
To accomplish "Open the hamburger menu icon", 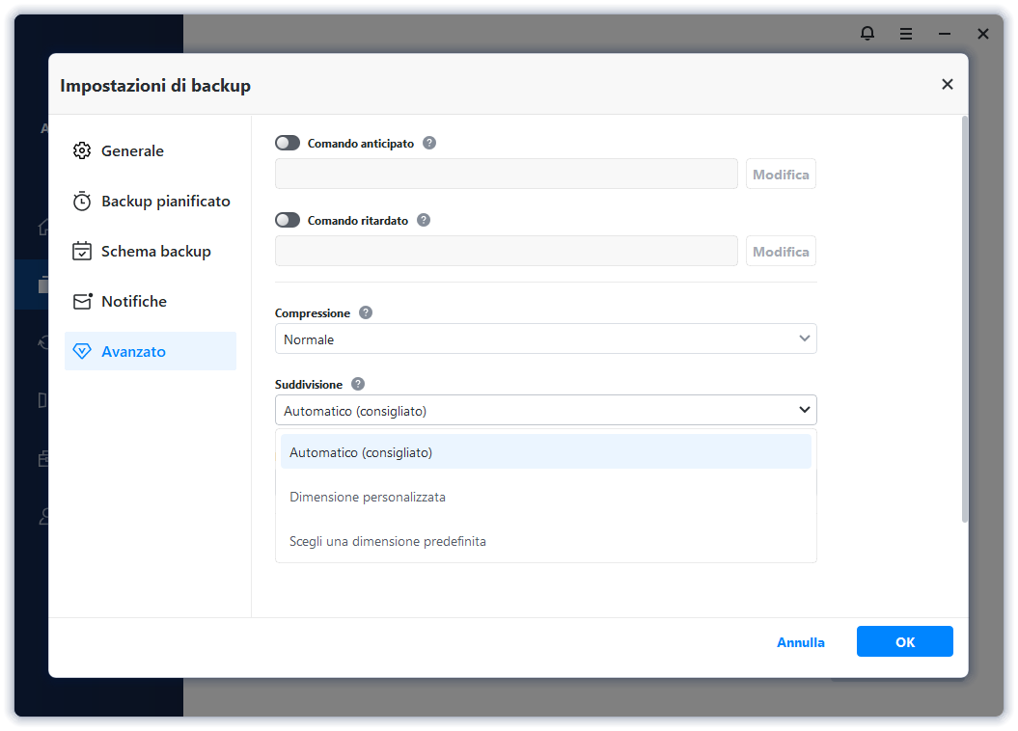I will [906, 34].
